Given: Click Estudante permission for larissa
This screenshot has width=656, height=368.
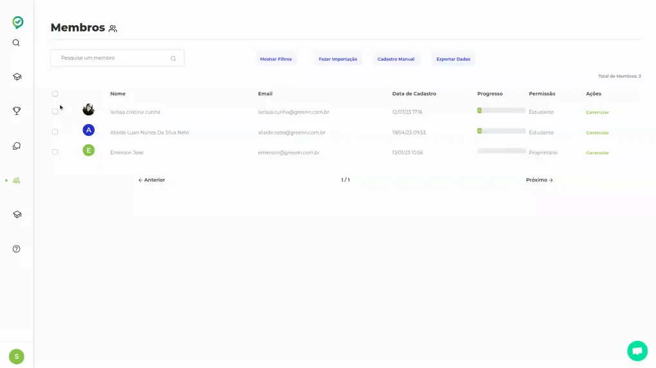Looking at the screenshot, I should click(x=541, y=112).
